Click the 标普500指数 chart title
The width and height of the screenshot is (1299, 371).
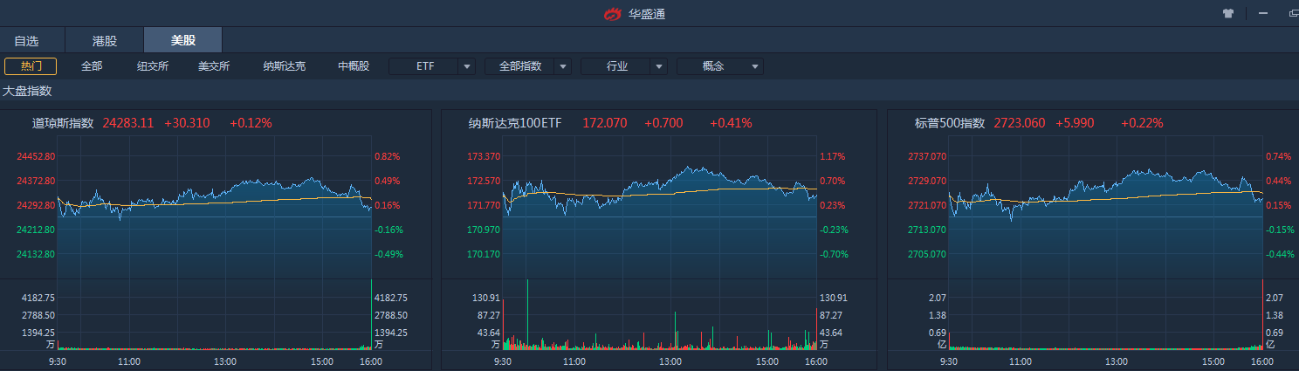(950, 123)
